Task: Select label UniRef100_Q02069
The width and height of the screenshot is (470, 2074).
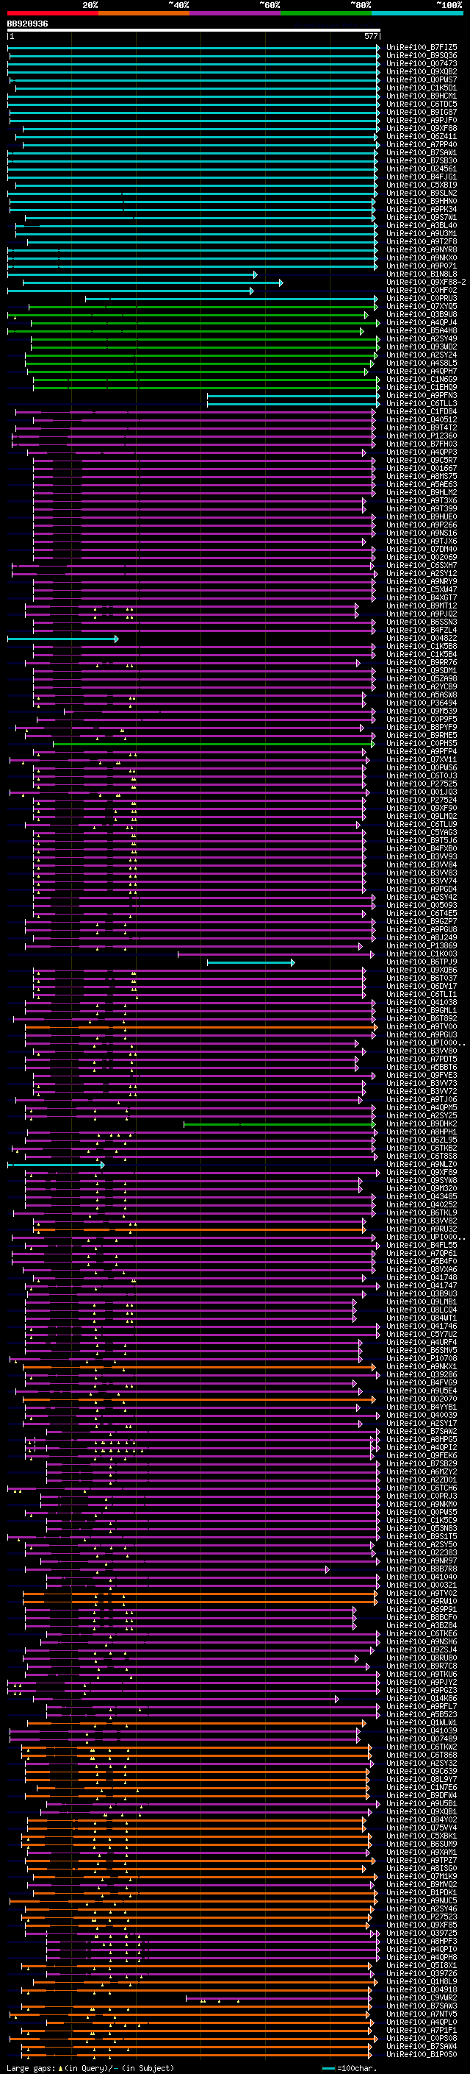Action: click(x=422, y=557)
